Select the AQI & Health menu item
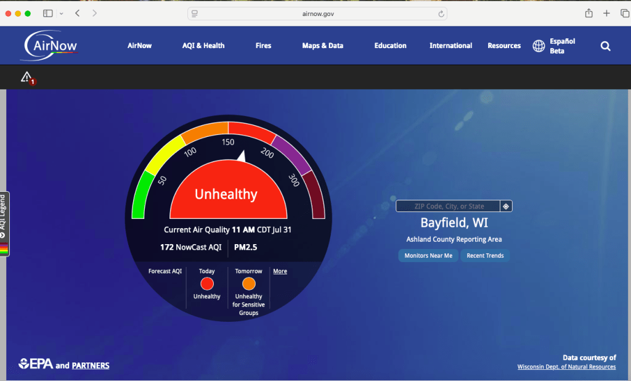631x381 pixels. [x=203, y=45]
